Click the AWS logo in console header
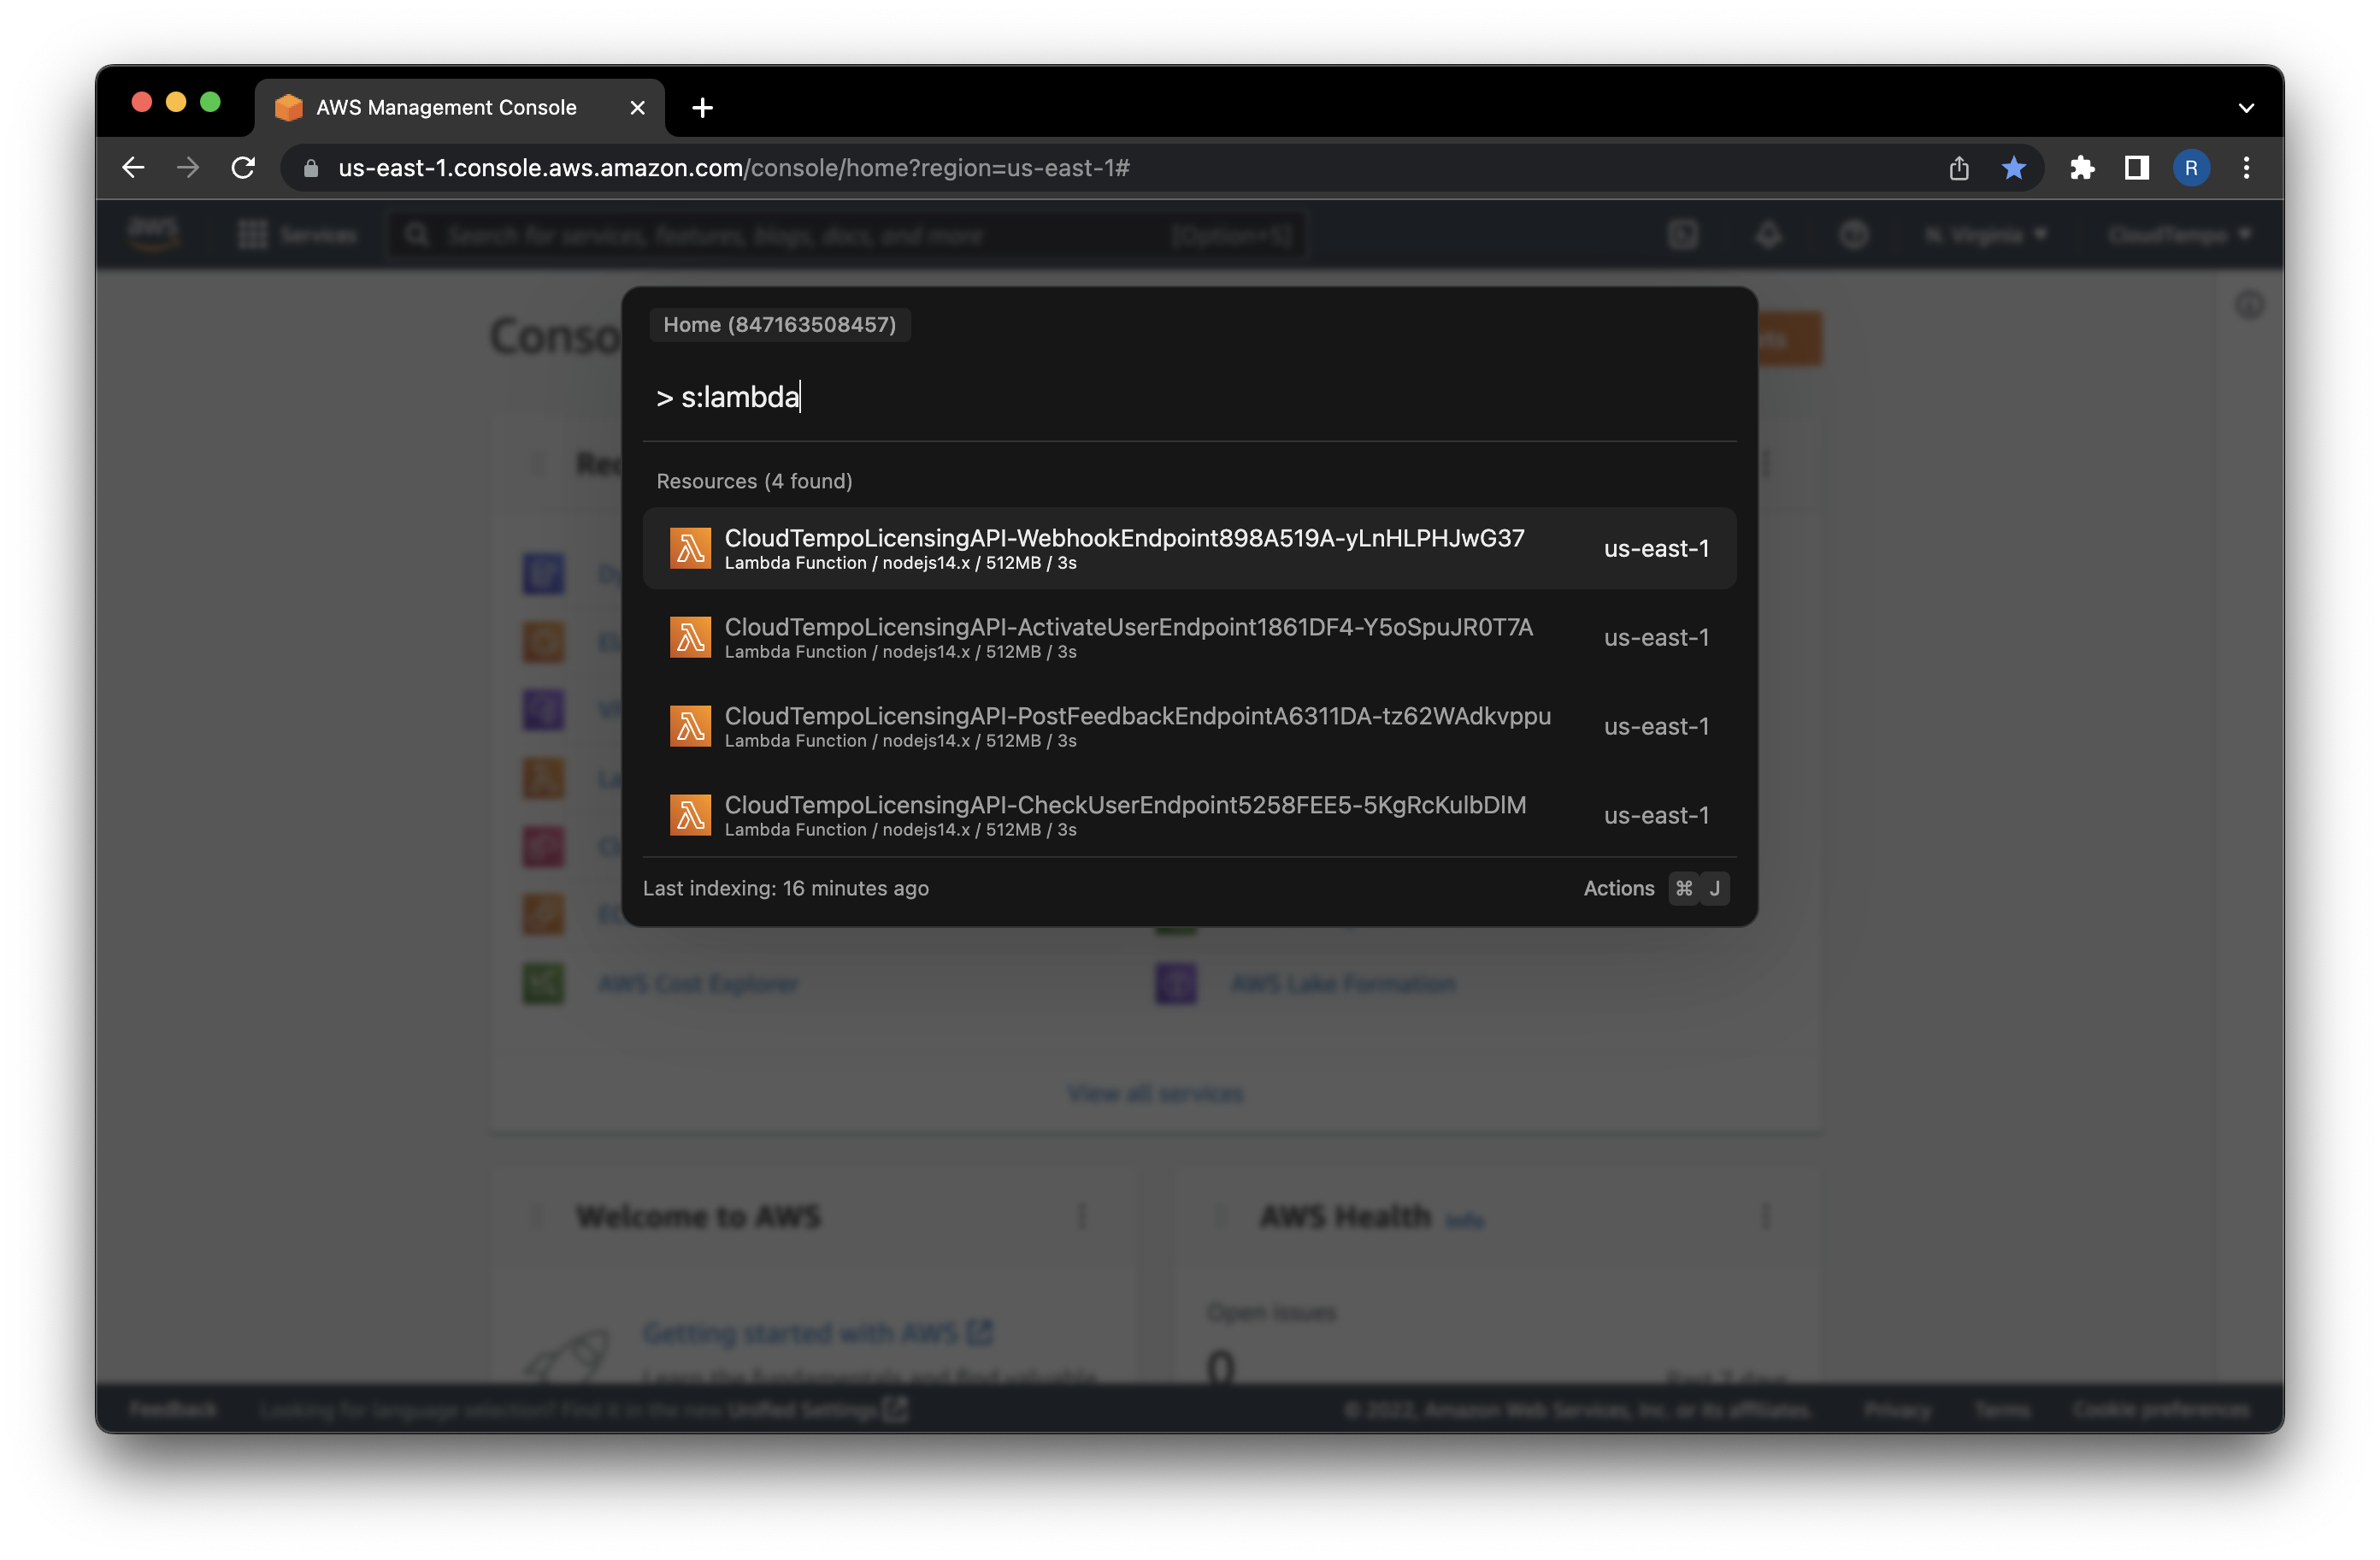2380x1560 pixels. point(155,234)
